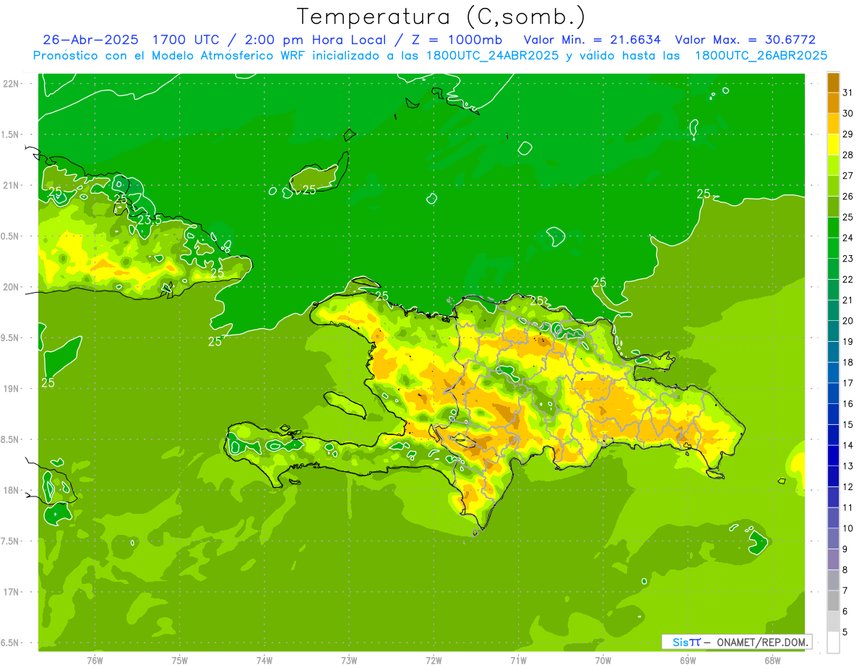Click the '75W' longitude axis label
867x670 pixels.
179,660
